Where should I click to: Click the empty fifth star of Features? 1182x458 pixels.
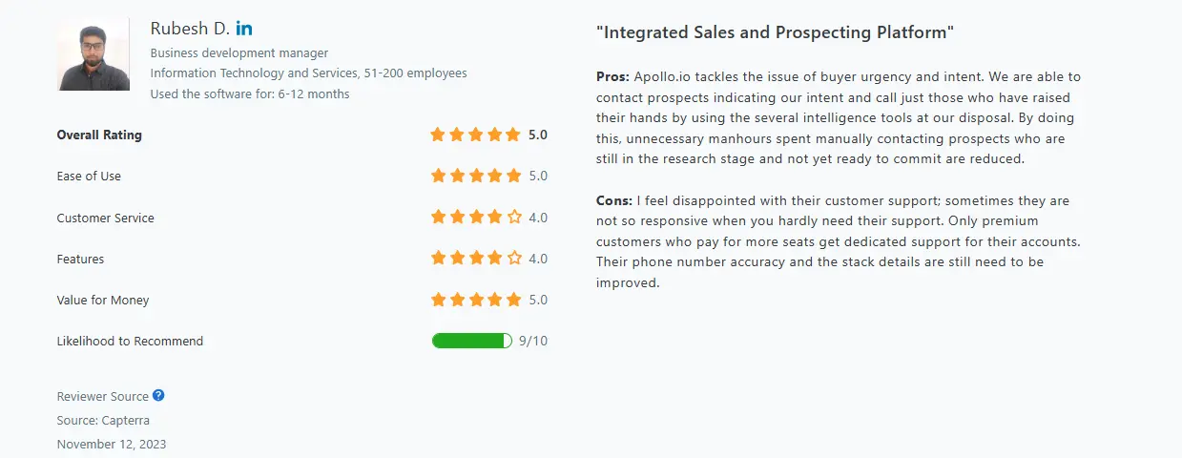click(514, 259)
